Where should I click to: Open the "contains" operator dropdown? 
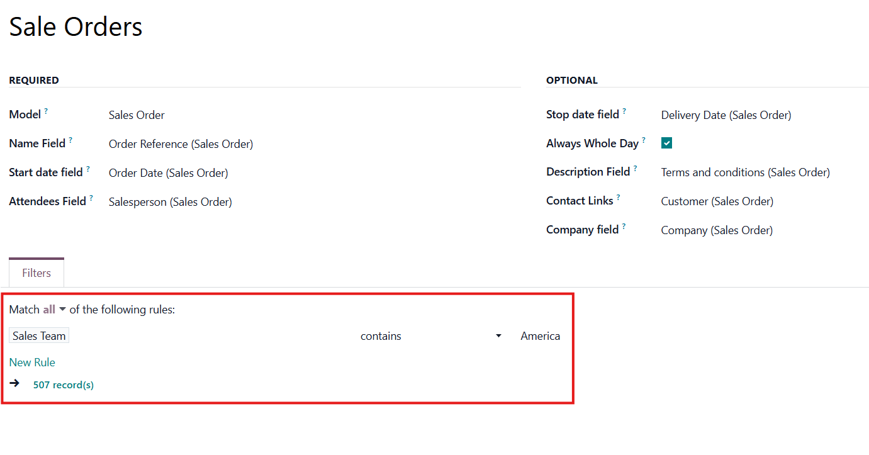click(x=430, y=336)
